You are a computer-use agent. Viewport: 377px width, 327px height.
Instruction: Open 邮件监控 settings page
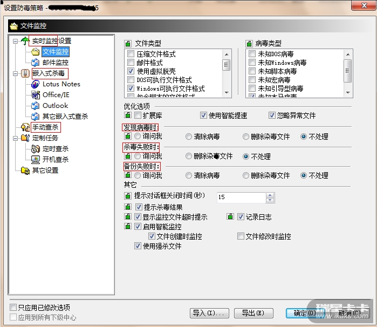(x=56, y=63)
